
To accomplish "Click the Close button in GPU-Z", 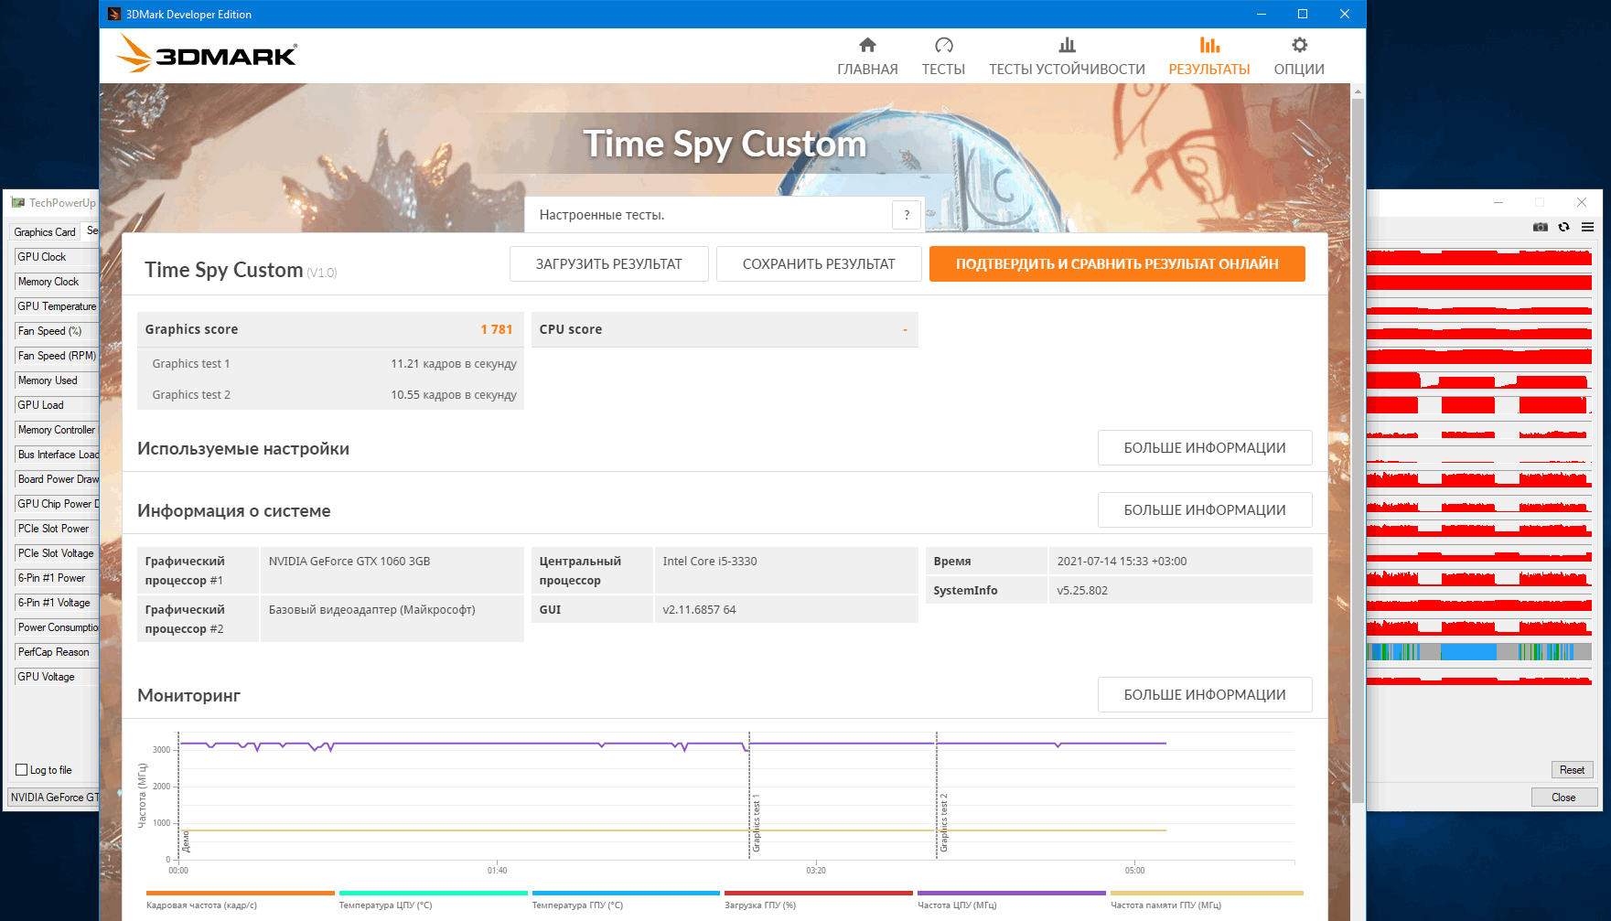I will pyautogui.click(x=1563, y=798).
